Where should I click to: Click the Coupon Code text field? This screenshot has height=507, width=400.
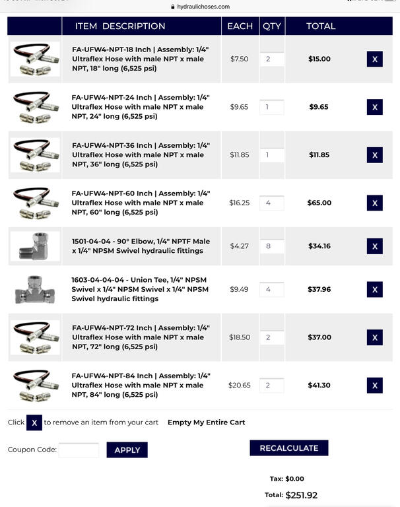(79, 450)
